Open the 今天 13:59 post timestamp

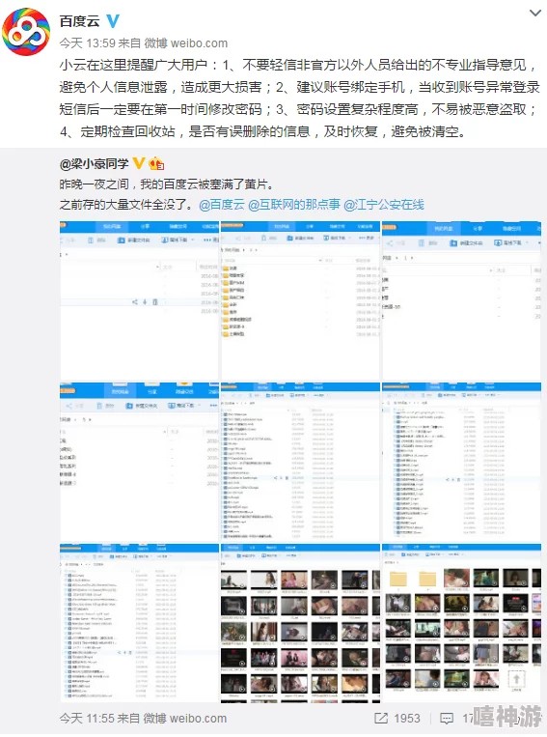coord(88,43)
